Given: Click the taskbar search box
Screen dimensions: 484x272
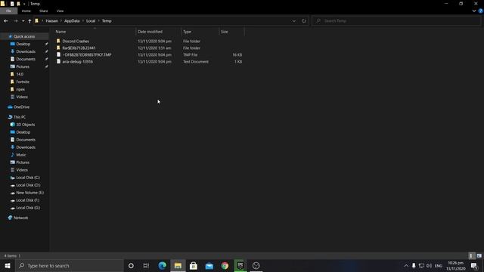Looking at the screenshot, I should (69, 265).
